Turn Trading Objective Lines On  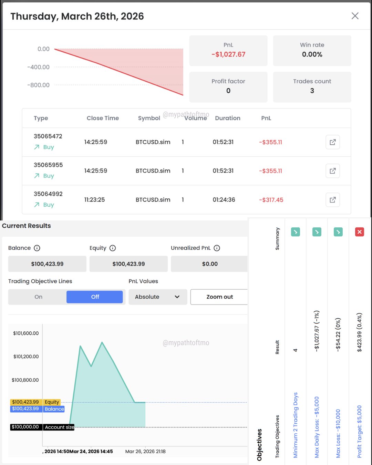click(x=38, y=297)
